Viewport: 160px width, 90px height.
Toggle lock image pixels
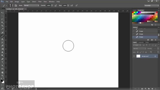[140, 52]
